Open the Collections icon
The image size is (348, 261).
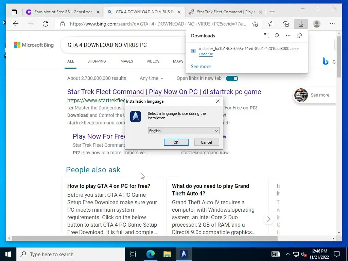tap(286, 24)
